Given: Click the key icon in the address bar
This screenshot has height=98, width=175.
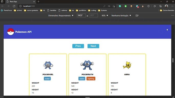Looking at the screenshot, I should pos(104,6).
